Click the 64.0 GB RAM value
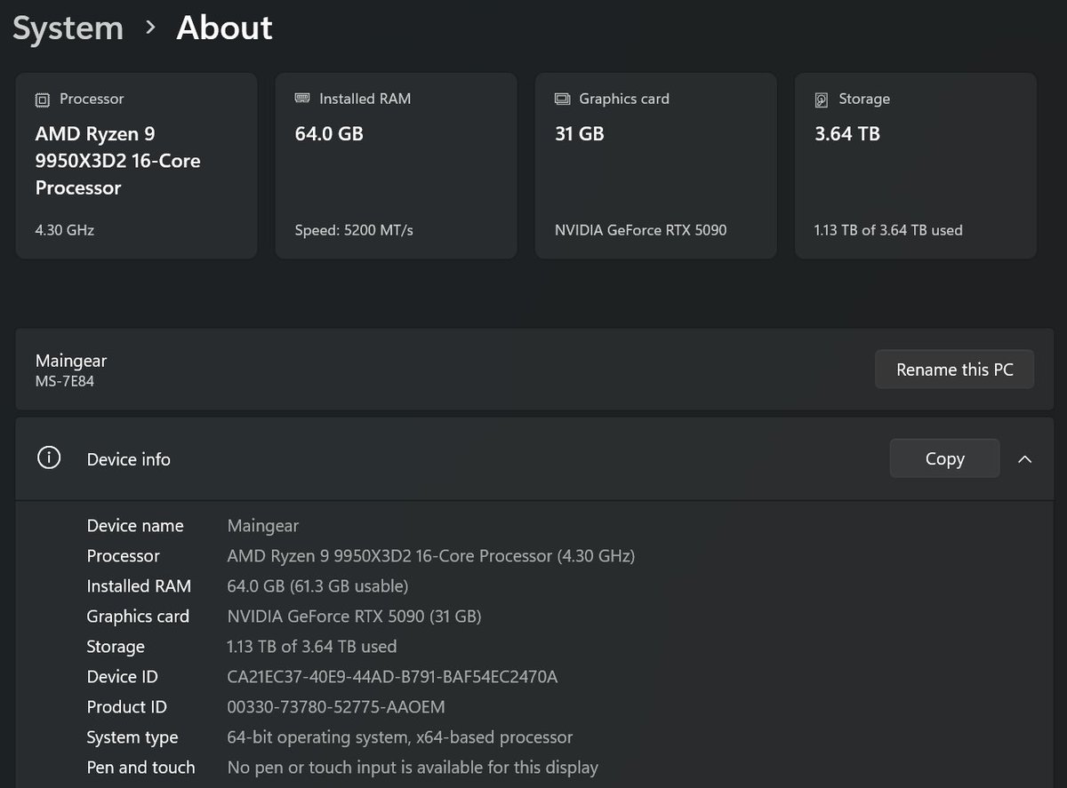This screenshot has width=1067, height=788. [x=329, y=134]
